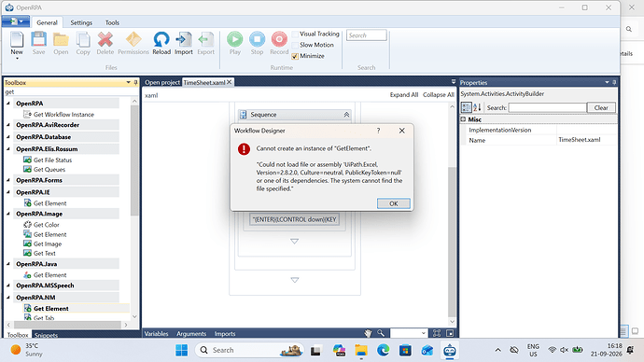Open the Permissions icon
This screenshot has height=362, width=644.
pyautogui.click(x=133, y=40)
